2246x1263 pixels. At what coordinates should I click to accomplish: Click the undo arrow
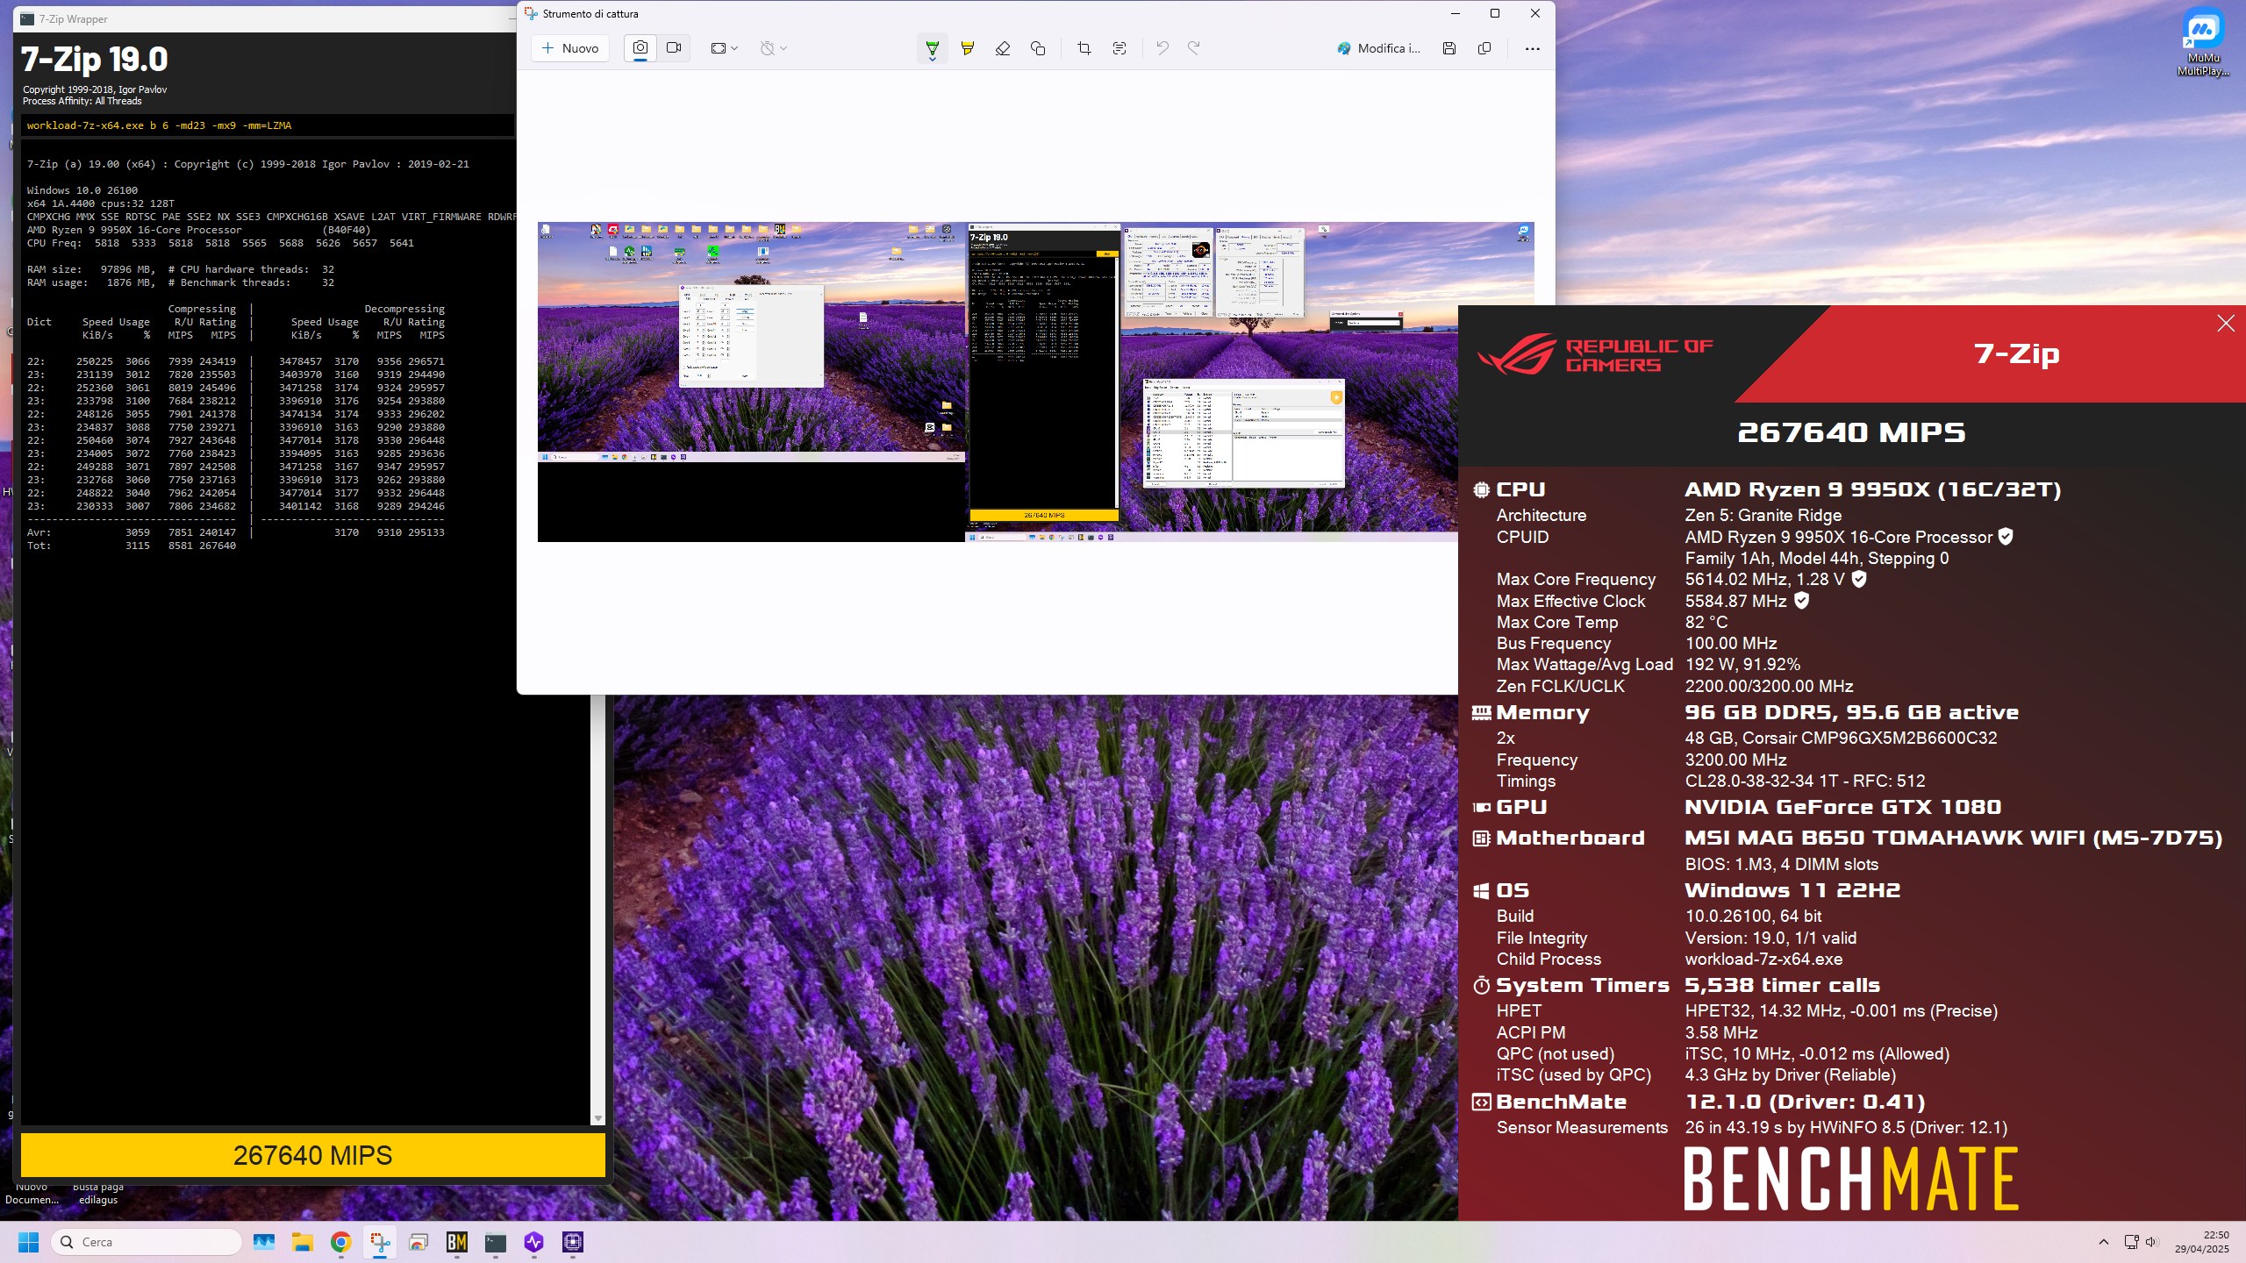1162,48
